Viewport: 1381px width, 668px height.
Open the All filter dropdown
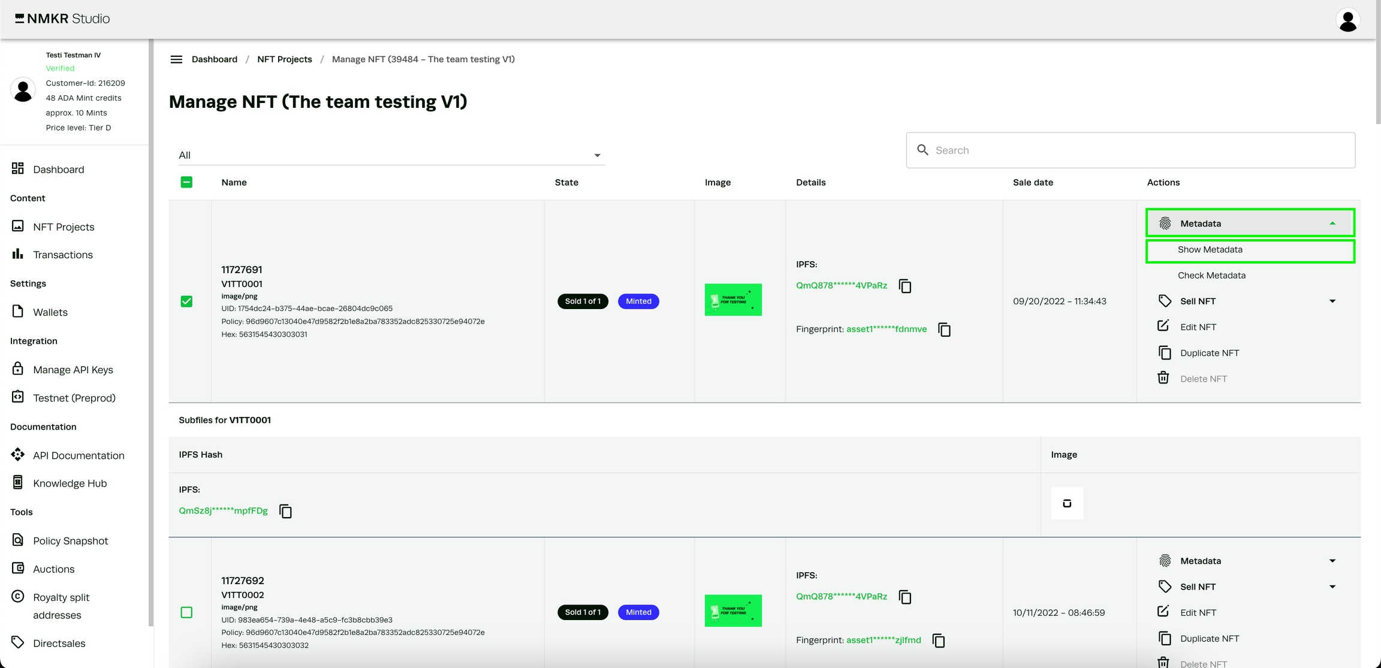pos(390,155)
